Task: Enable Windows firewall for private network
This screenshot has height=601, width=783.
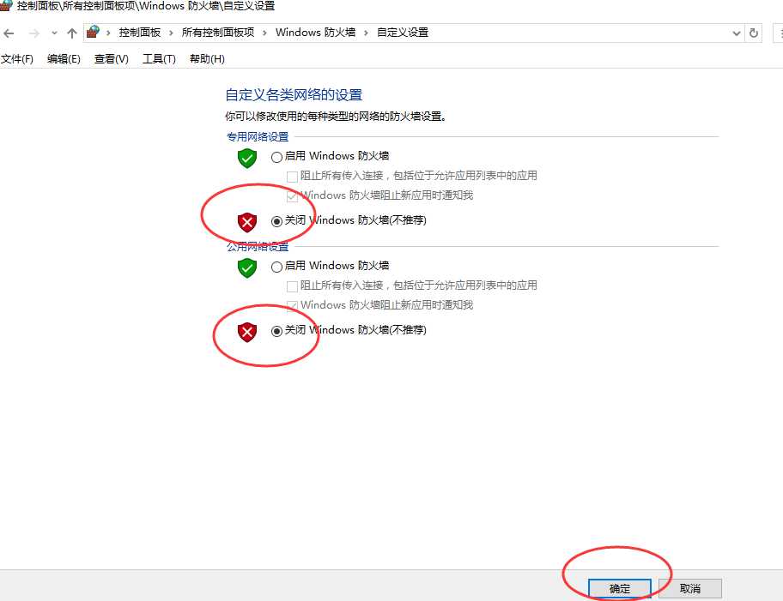Action: click(276, 158)
